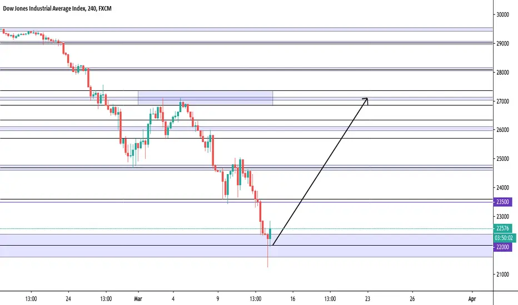Click the 26 date label on time axis
The image size is (518, 305).
coord(412,299)
